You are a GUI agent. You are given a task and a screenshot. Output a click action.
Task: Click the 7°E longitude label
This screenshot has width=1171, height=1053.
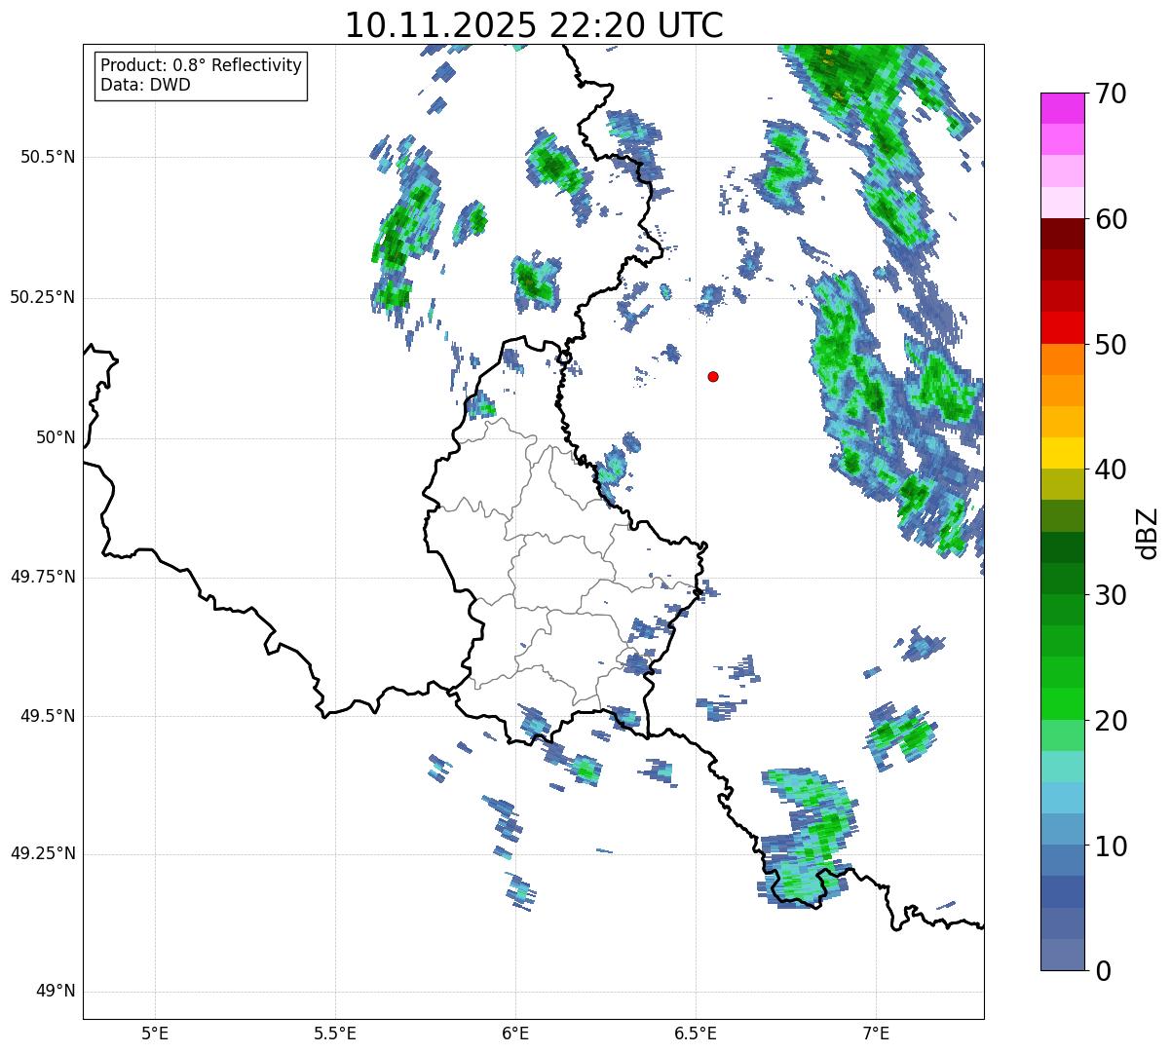[x=876, y=1033]
